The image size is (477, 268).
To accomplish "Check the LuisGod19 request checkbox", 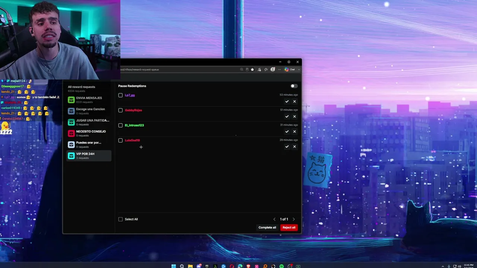I will (120, 140).
